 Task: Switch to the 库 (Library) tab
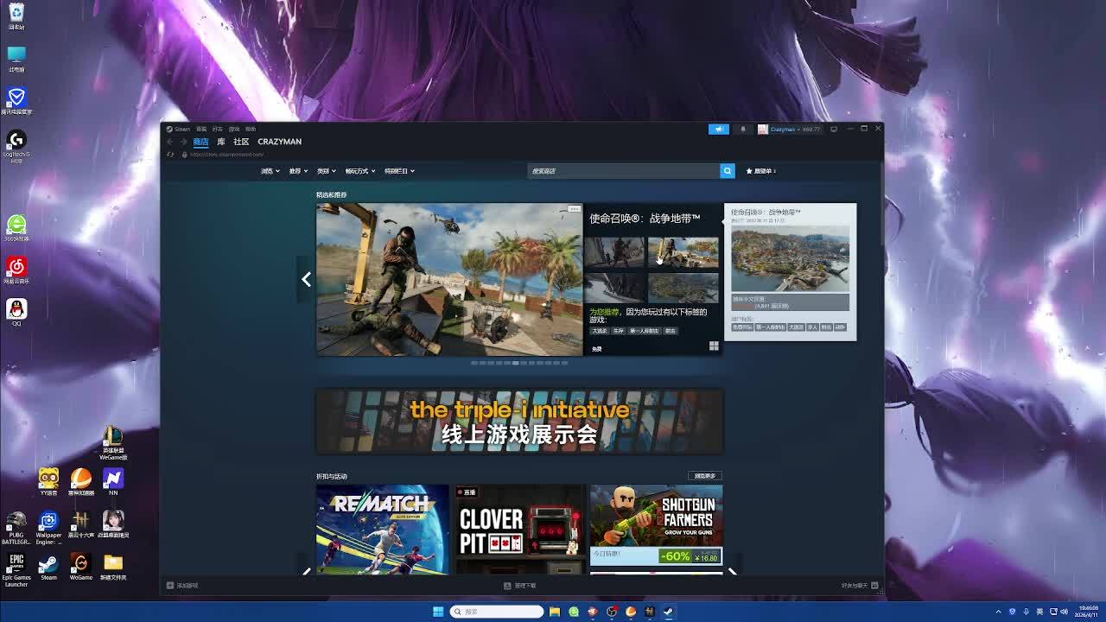[221, 142]
